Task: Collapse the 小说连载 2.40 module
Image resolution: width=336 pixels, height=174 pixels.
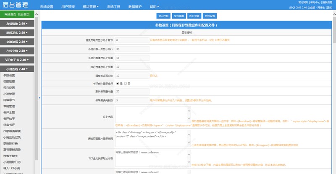Action: [x=17, y=69]
